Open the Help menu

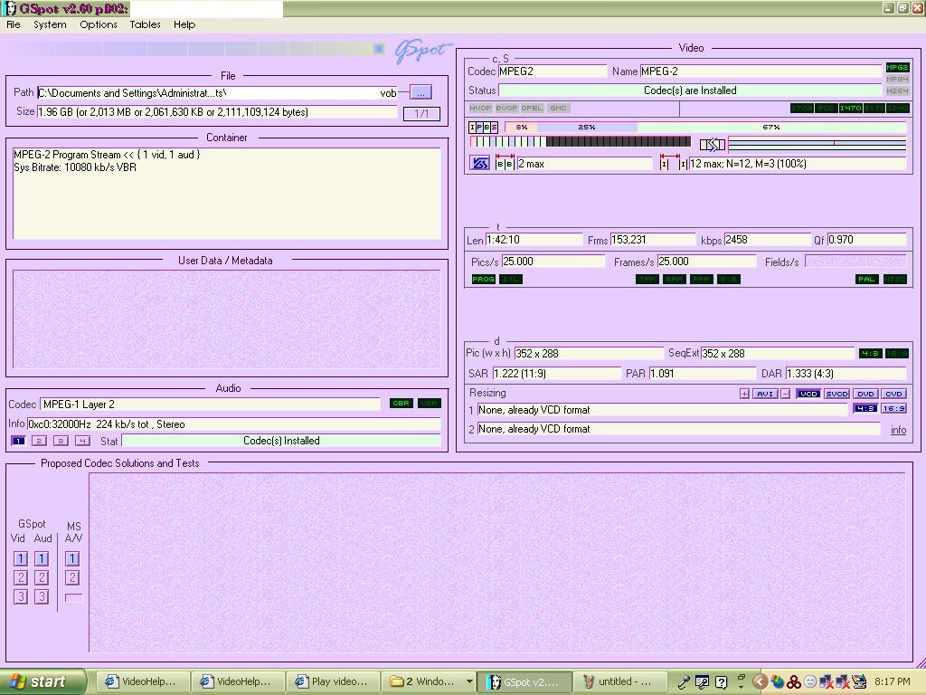(184, 24)
